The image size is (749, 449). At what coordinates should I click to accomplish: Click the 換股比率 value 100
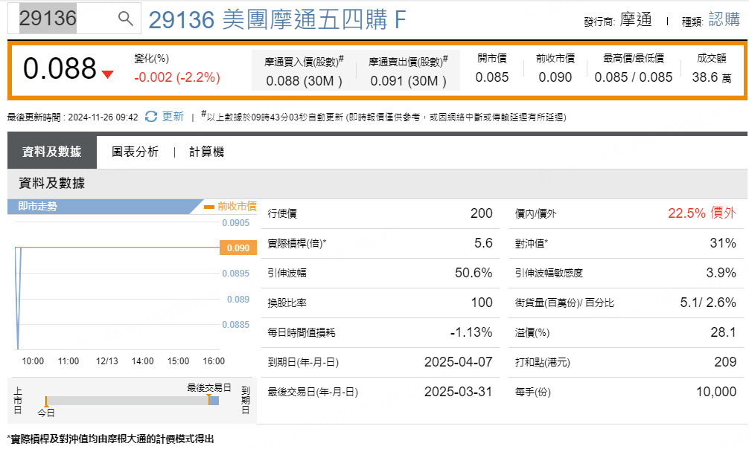(482, 303)
